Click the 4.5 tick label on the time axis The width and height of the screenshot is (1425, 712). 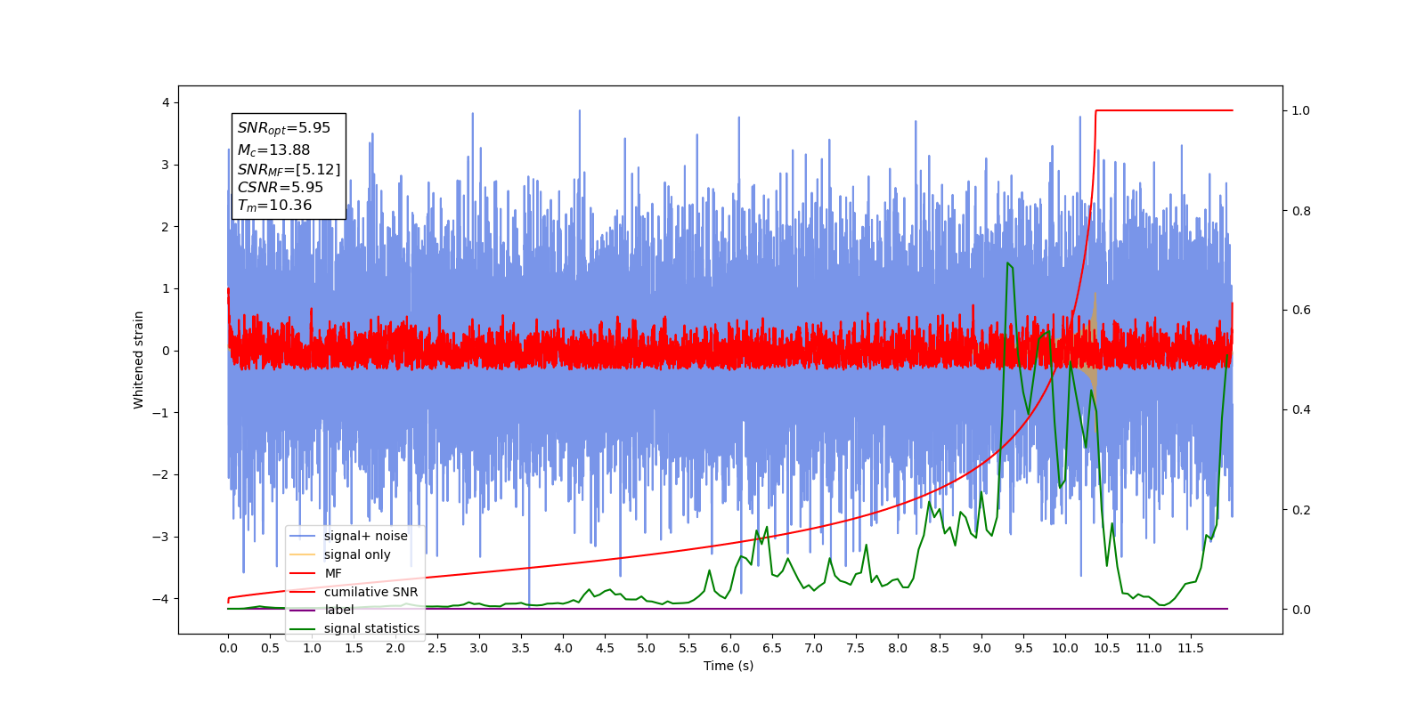605,648
